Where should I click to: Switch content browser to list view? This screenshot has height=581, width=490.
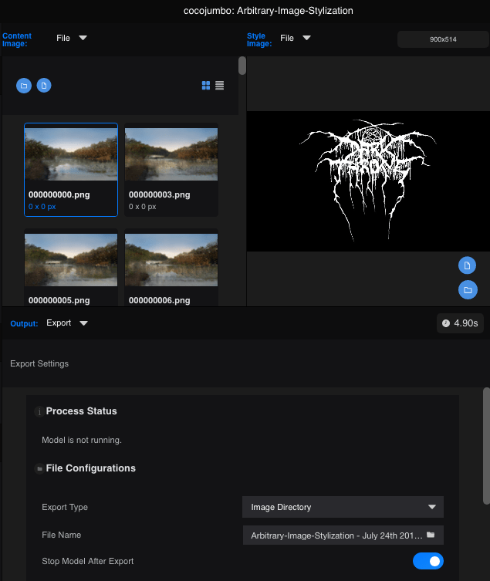220,86
